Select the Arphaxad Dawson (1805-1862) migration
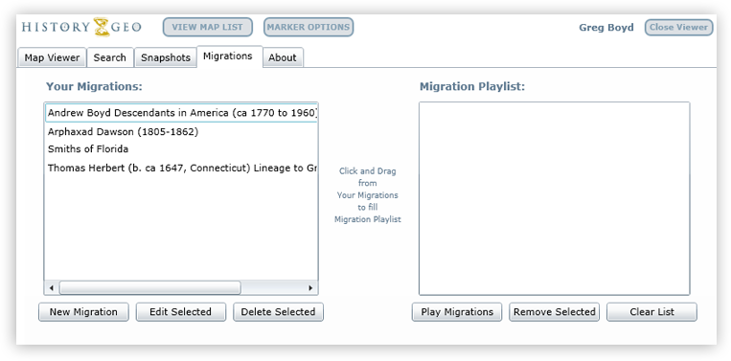This screenshot has height=361, width=731. [x=181, y=132]
